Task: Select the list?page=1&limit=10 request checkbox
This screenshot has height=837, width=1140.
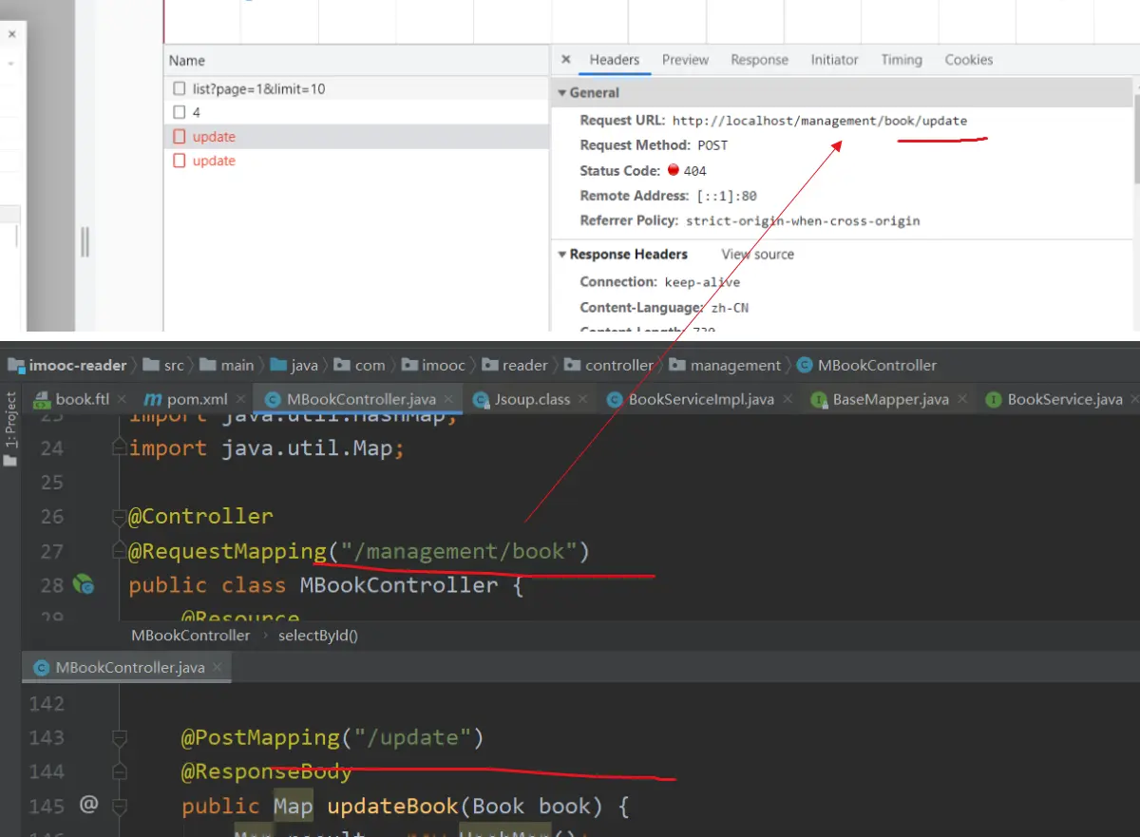Action: click(x=179, y=88)
